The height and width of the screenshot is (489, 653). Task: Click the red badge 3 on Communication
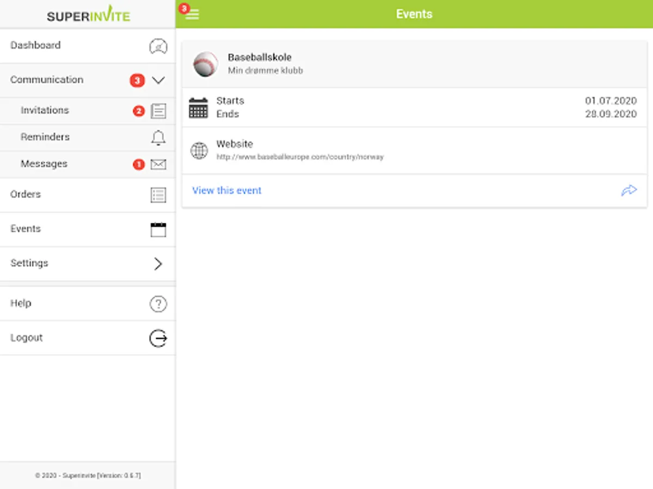[137, 80]
